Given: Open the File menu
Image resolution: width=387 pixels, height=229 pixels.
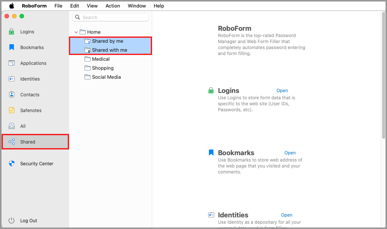Looking at the screenshot, I should pos(59,6).
